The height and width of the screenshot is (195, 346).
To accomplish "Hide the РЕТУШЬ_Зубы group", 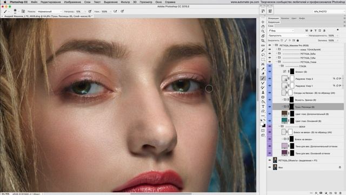I will tap(270, 54).
